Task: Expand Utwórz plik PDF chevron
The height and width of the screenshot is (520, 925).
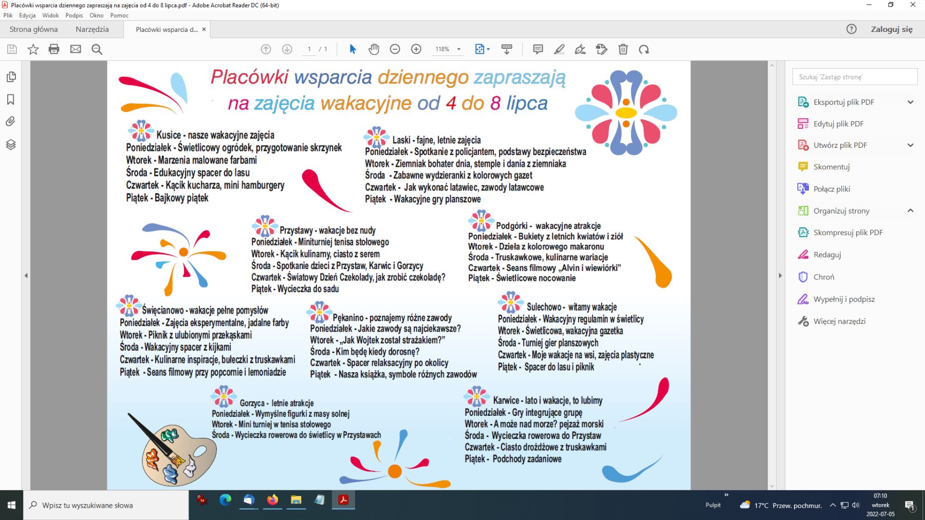Action: [911, 145]
